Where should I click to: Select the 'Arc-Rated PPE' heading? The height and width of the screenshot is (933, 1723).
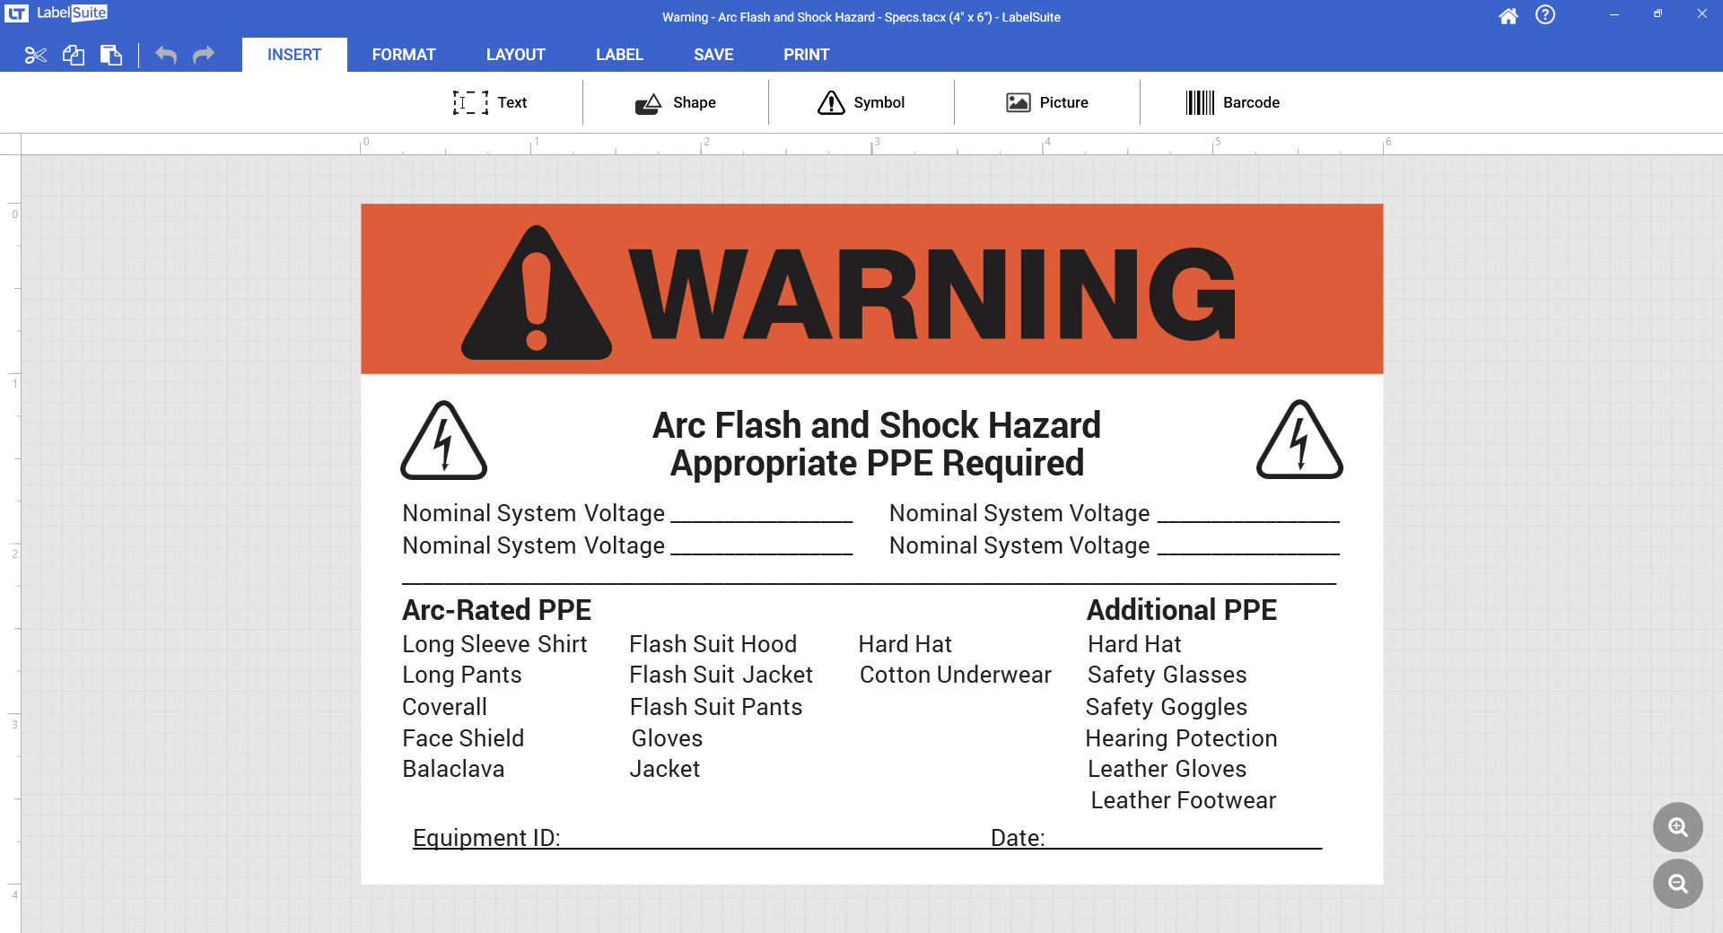(496, 610)
